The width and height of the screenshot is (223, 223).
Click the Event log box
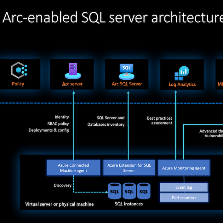coord(184,187)
